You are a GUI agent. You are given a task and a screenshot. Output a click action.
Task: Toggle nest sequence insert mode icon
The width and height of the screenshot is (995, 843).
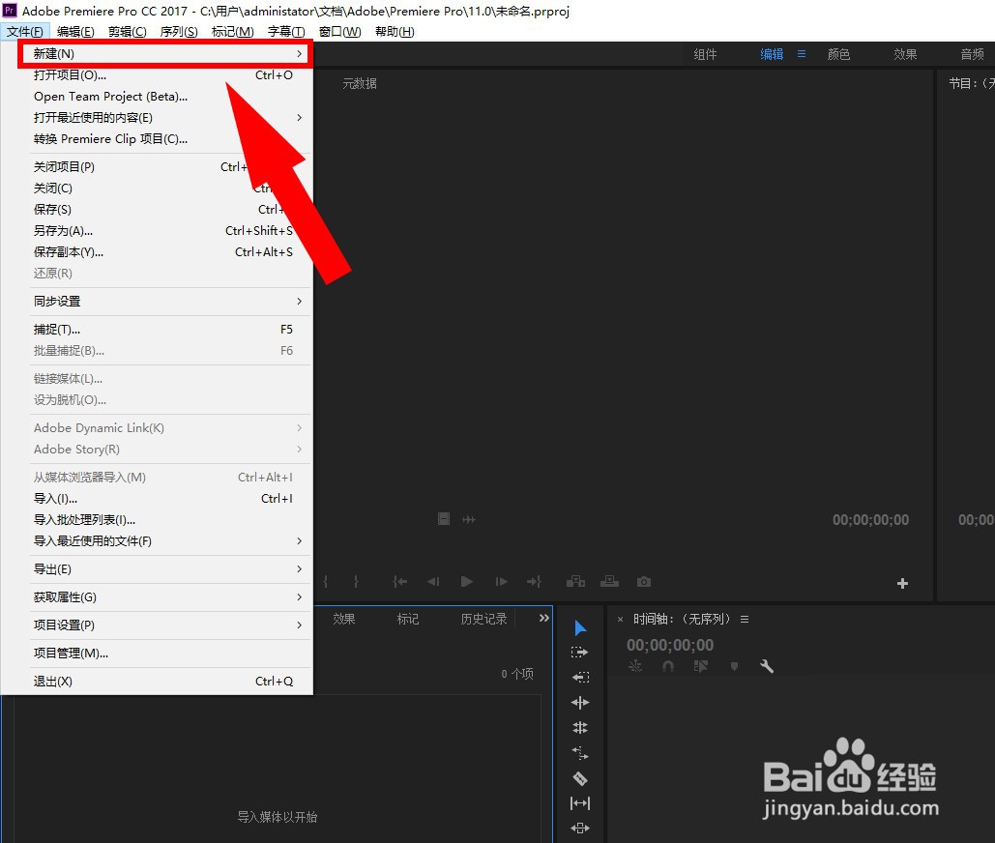pyautogui.click(x=635, y=666)
